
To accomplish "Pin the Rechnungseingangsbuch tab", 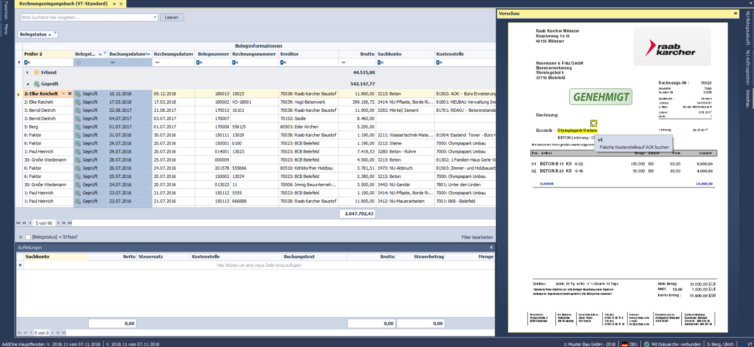I will (x=114, y=4).
